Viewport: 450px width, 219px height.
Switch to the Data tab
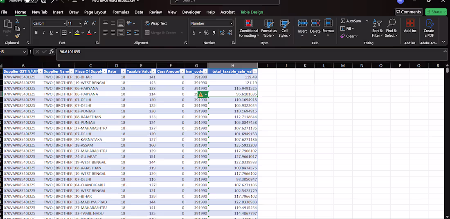[139, 12]
